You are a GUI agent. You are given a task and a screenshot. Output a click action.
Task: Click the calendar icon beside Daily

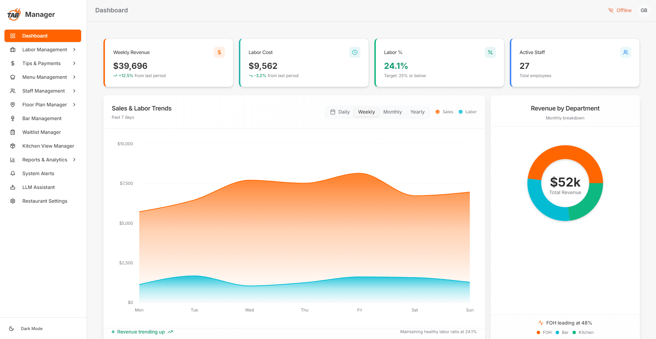[x=333, y=112]
